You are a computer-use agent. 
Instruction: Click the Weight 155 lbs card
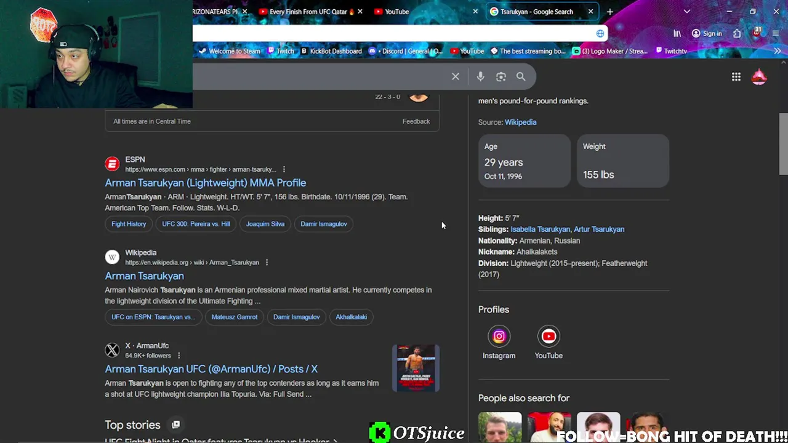click(623, 161)
